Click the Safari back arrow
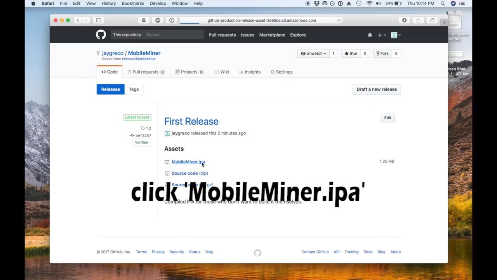The width and height of the screenshot is (497, 280). click(78, 20)
